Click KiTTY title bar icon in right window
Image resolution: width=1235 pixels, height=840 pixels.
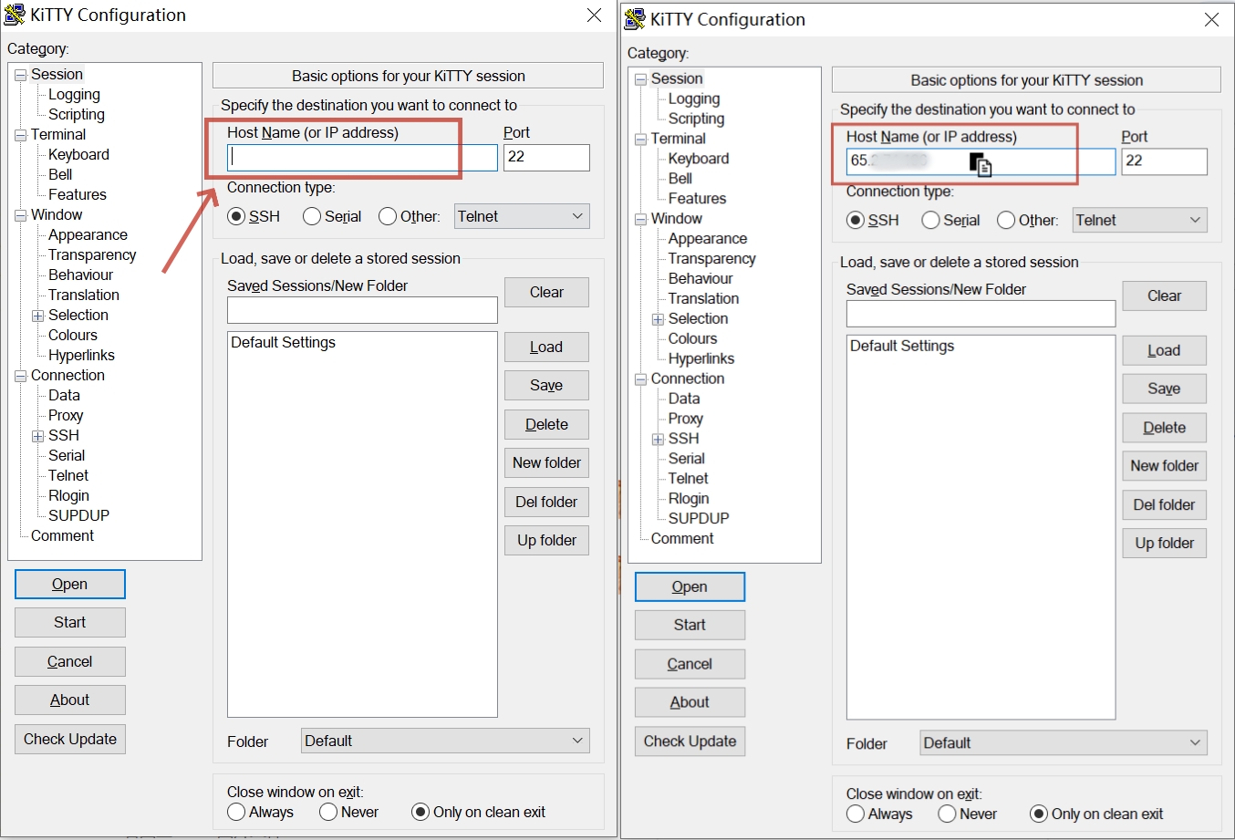pyautogui.click(x=635, y=19)
